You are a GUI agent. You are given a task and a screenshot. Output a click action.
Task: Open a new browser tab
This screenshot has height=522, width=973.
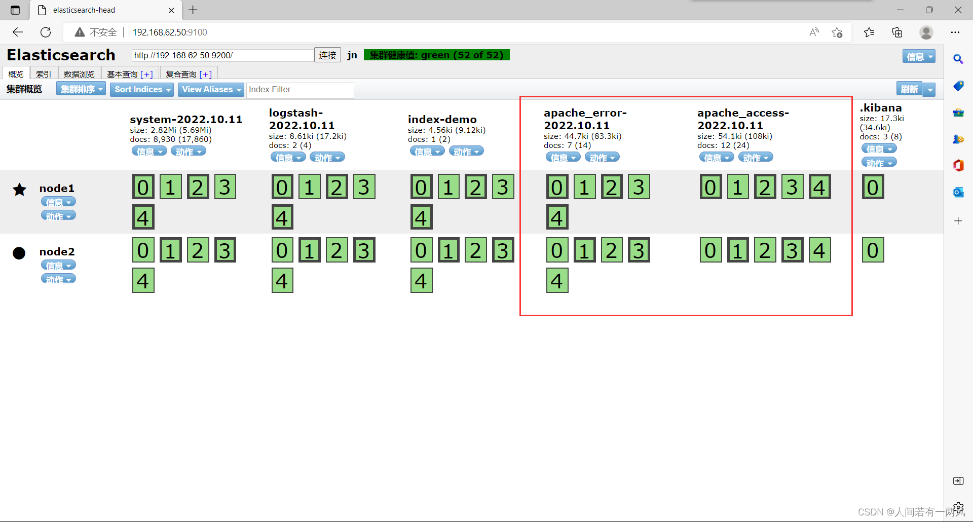193,10
